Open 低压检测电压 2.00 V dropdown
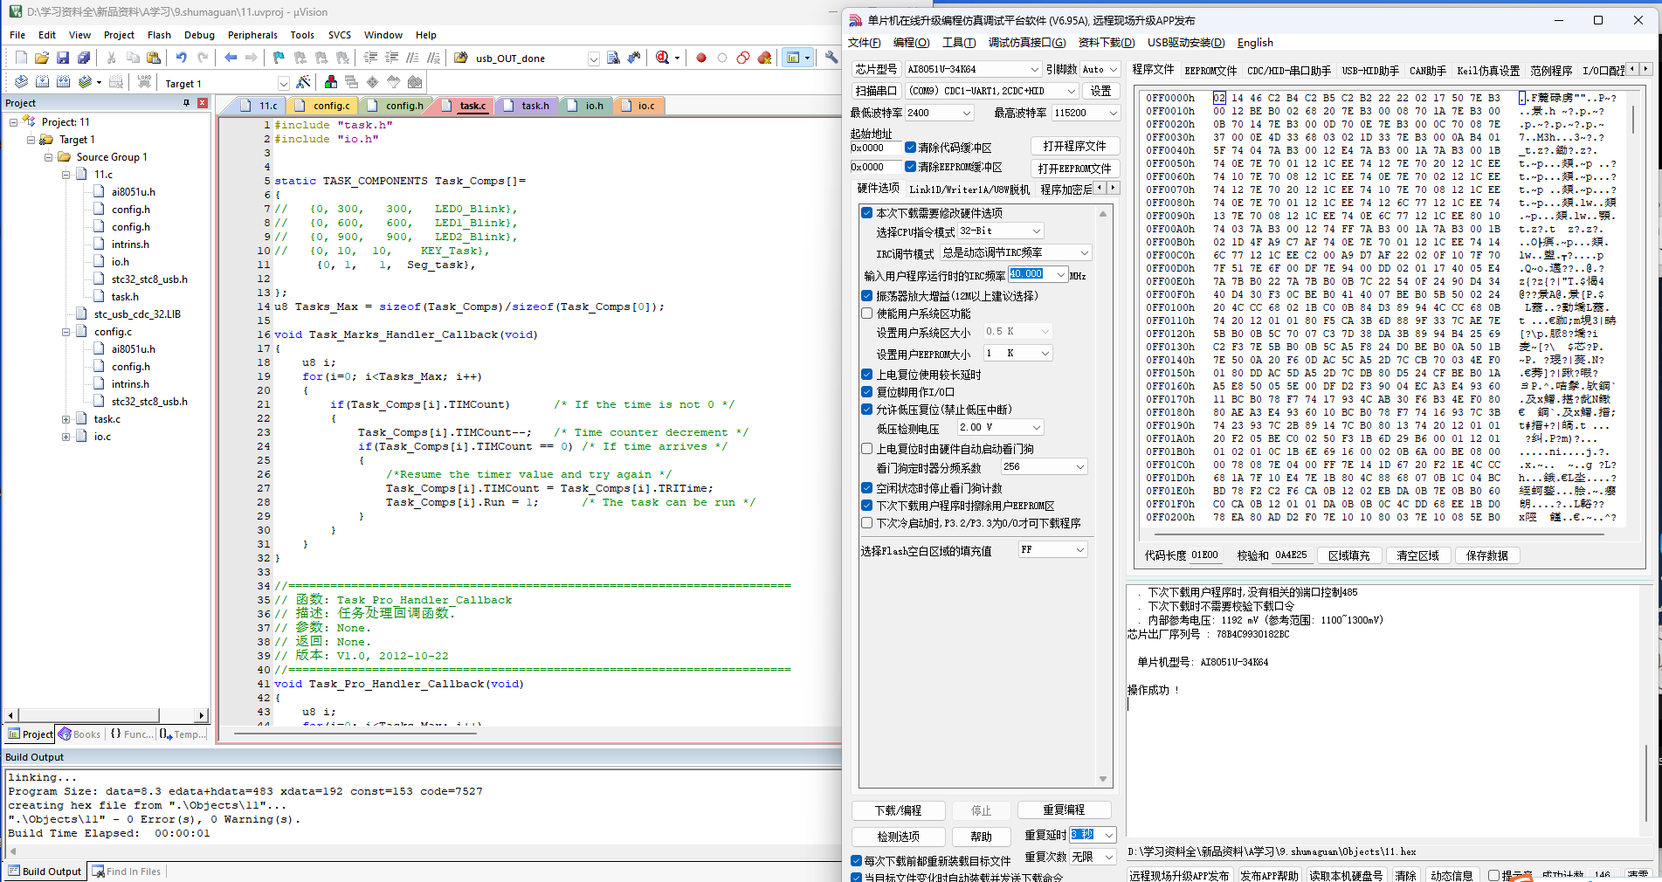The height and width of the screenshot is (882, 1662). pyautogui.click(x=1000, y=428)
